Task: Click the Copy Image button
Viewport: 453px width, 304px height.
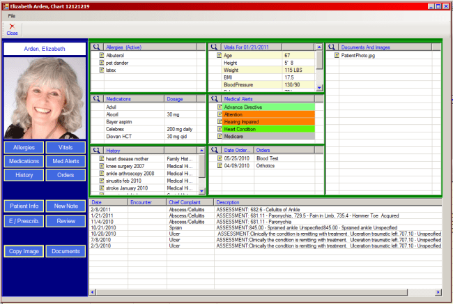Action: coord(24,252)
